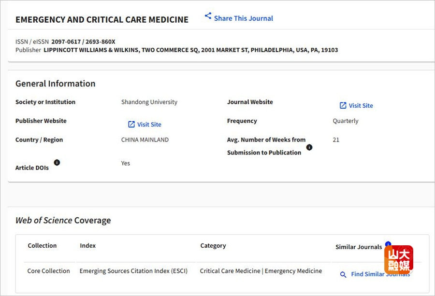435x296 pixels.
Task: Click the Similar Journals column header
Action: tap(359, 247)
